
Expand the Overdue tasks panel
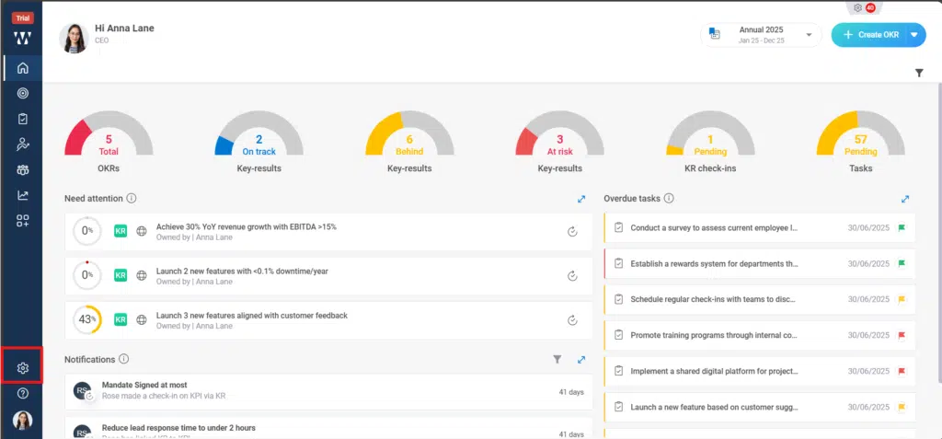tap(905, 199)
